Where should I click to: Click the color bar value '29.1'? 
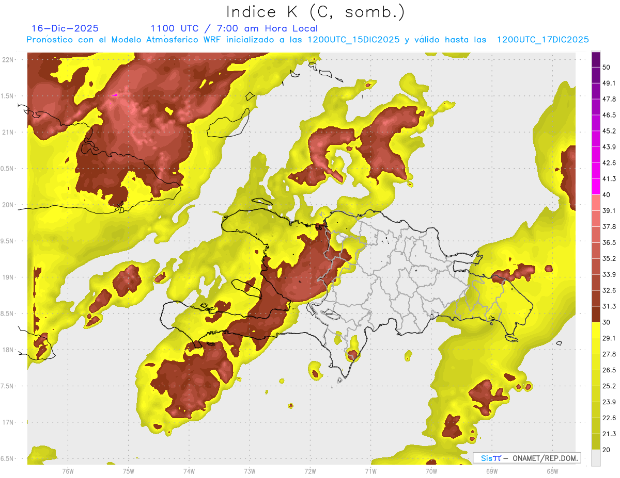[609, 338]
